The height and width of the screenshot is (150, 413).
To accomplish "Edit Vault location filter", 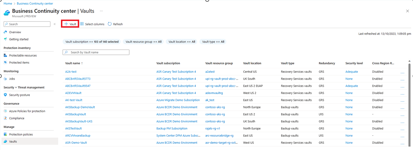I will click(x=181, y=42).
